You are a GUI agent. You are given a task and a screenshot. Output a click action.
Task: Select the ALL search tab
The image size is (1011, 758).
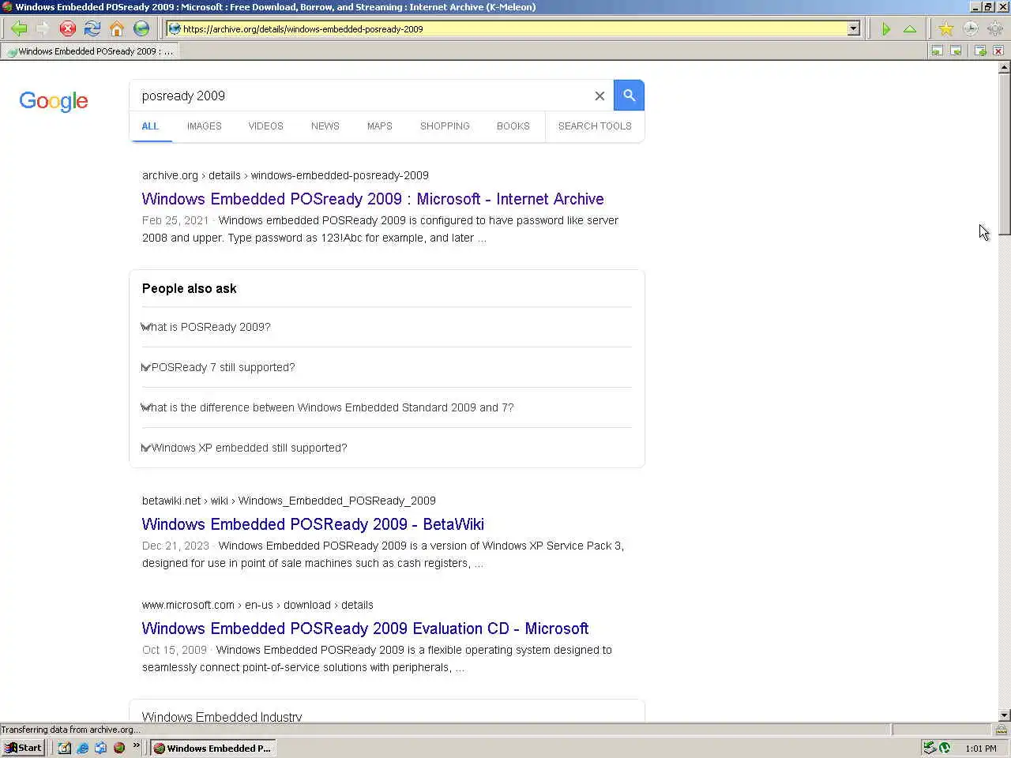tap(150, 126)
